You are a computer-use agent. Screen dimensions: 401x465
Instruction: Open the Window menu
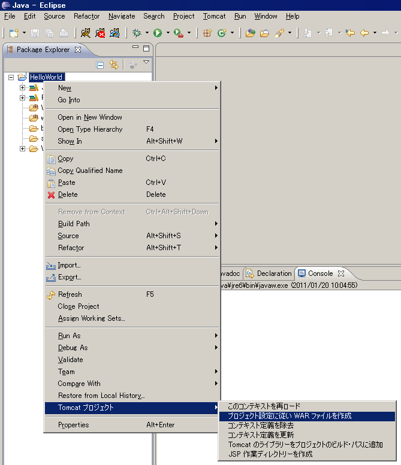coord(266,16)
